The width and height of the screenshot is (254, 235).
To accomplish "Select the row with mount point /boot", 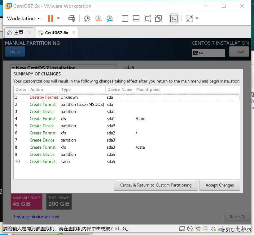I will tap(127, 119).
